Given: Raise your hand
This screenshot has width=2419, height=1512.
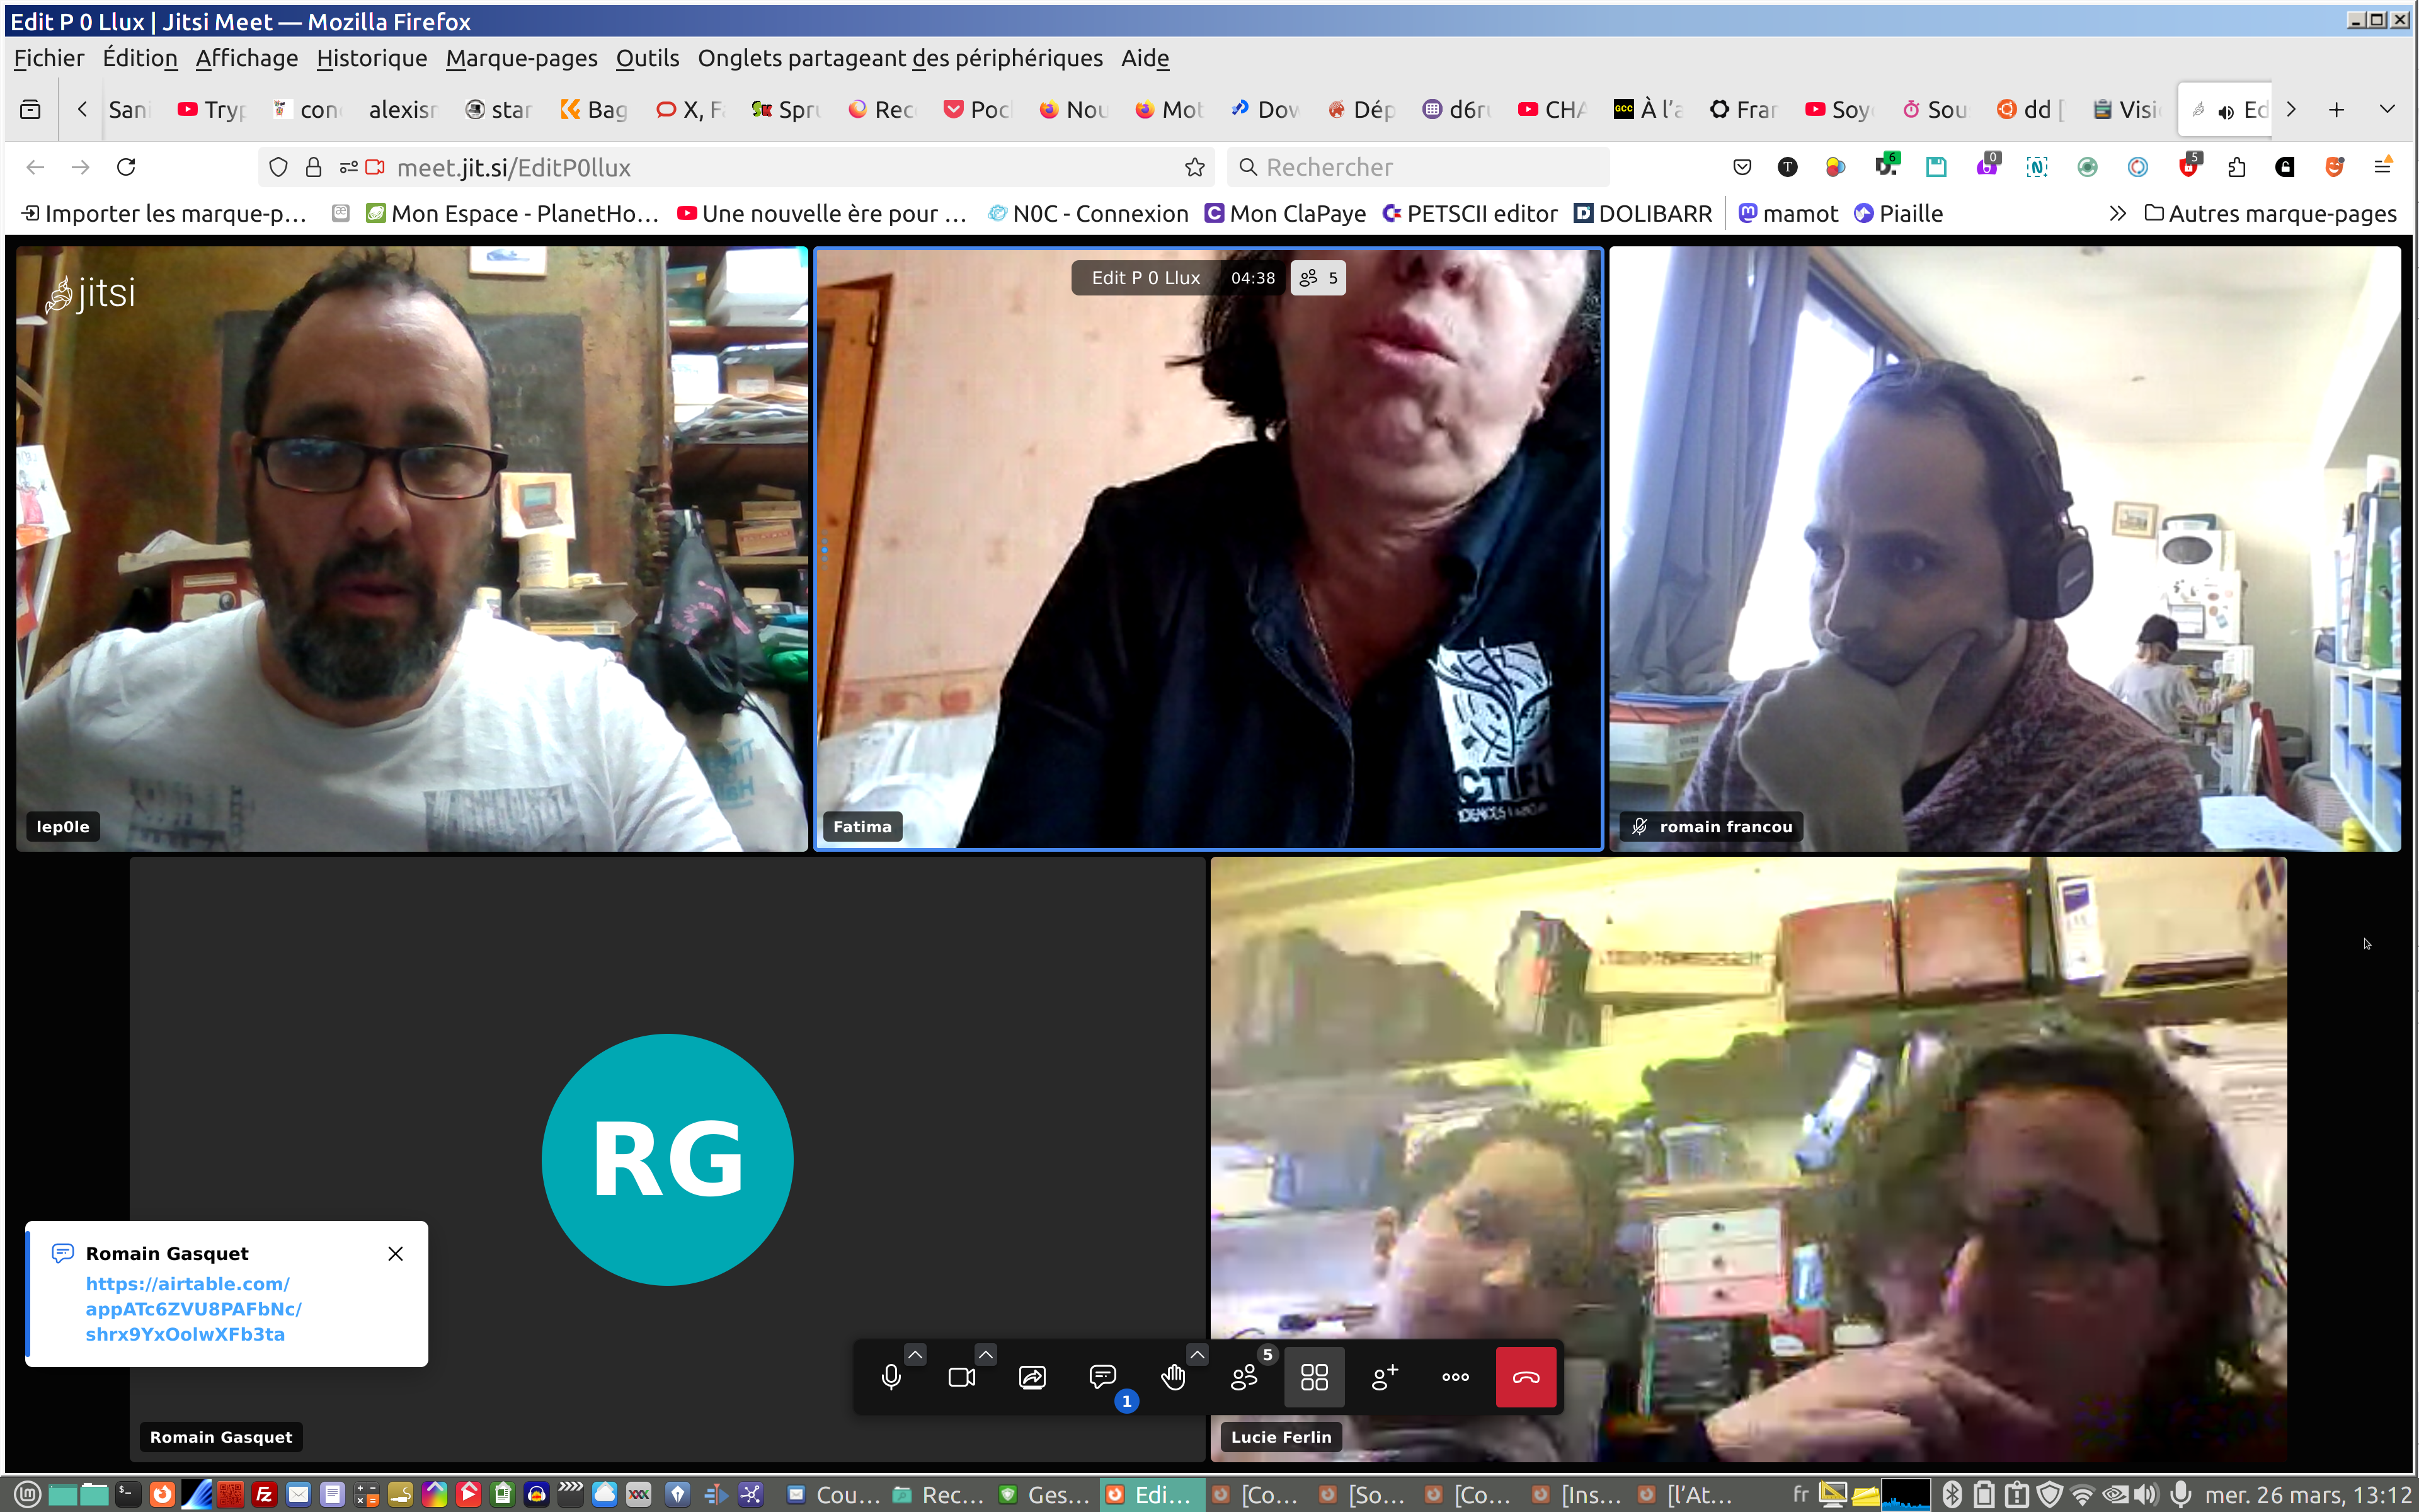Looking at the screenshot, I should point(1172,1377).
